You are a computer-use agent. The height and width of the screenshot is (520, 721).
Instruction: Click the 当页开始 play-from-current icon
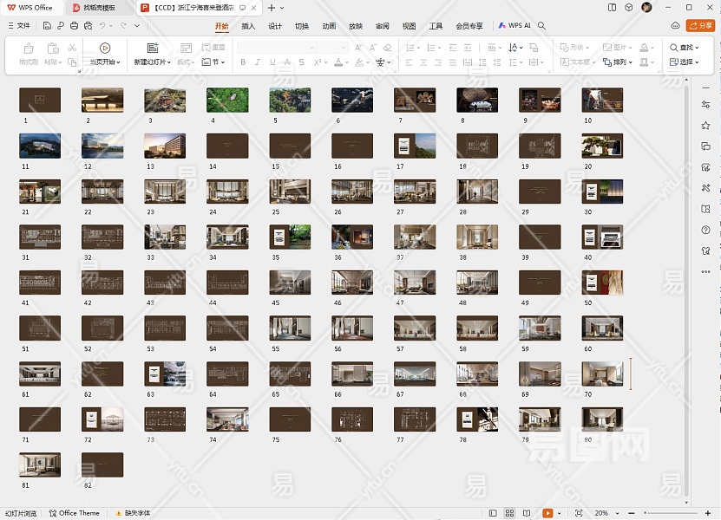pos(105,49)
